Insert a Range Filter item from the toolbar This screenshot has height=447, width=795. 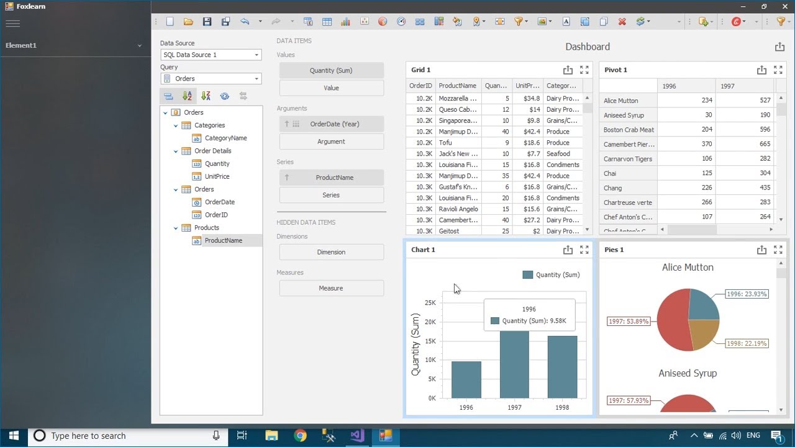(x=500, y=22)
